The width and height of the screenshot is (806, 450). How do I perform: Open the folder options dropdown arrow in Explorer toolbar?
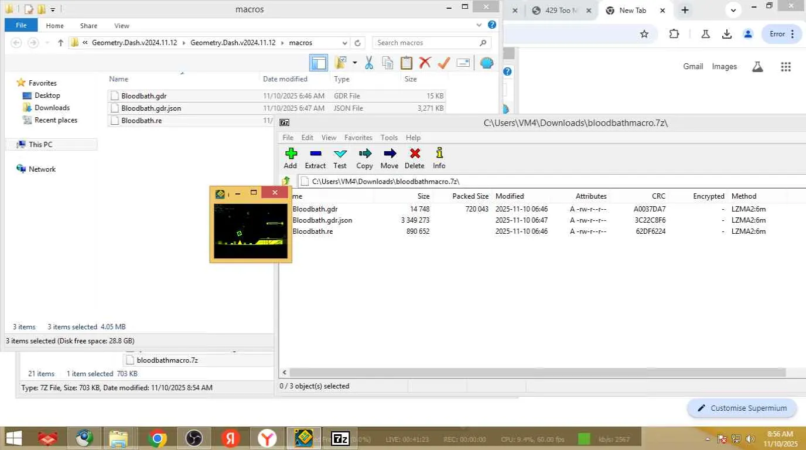(x=354, y=63)
